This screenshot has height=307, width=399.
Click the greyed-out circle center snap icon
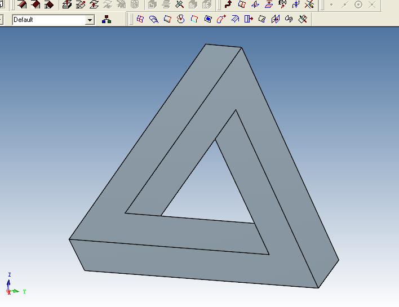(x=358, y=5)
